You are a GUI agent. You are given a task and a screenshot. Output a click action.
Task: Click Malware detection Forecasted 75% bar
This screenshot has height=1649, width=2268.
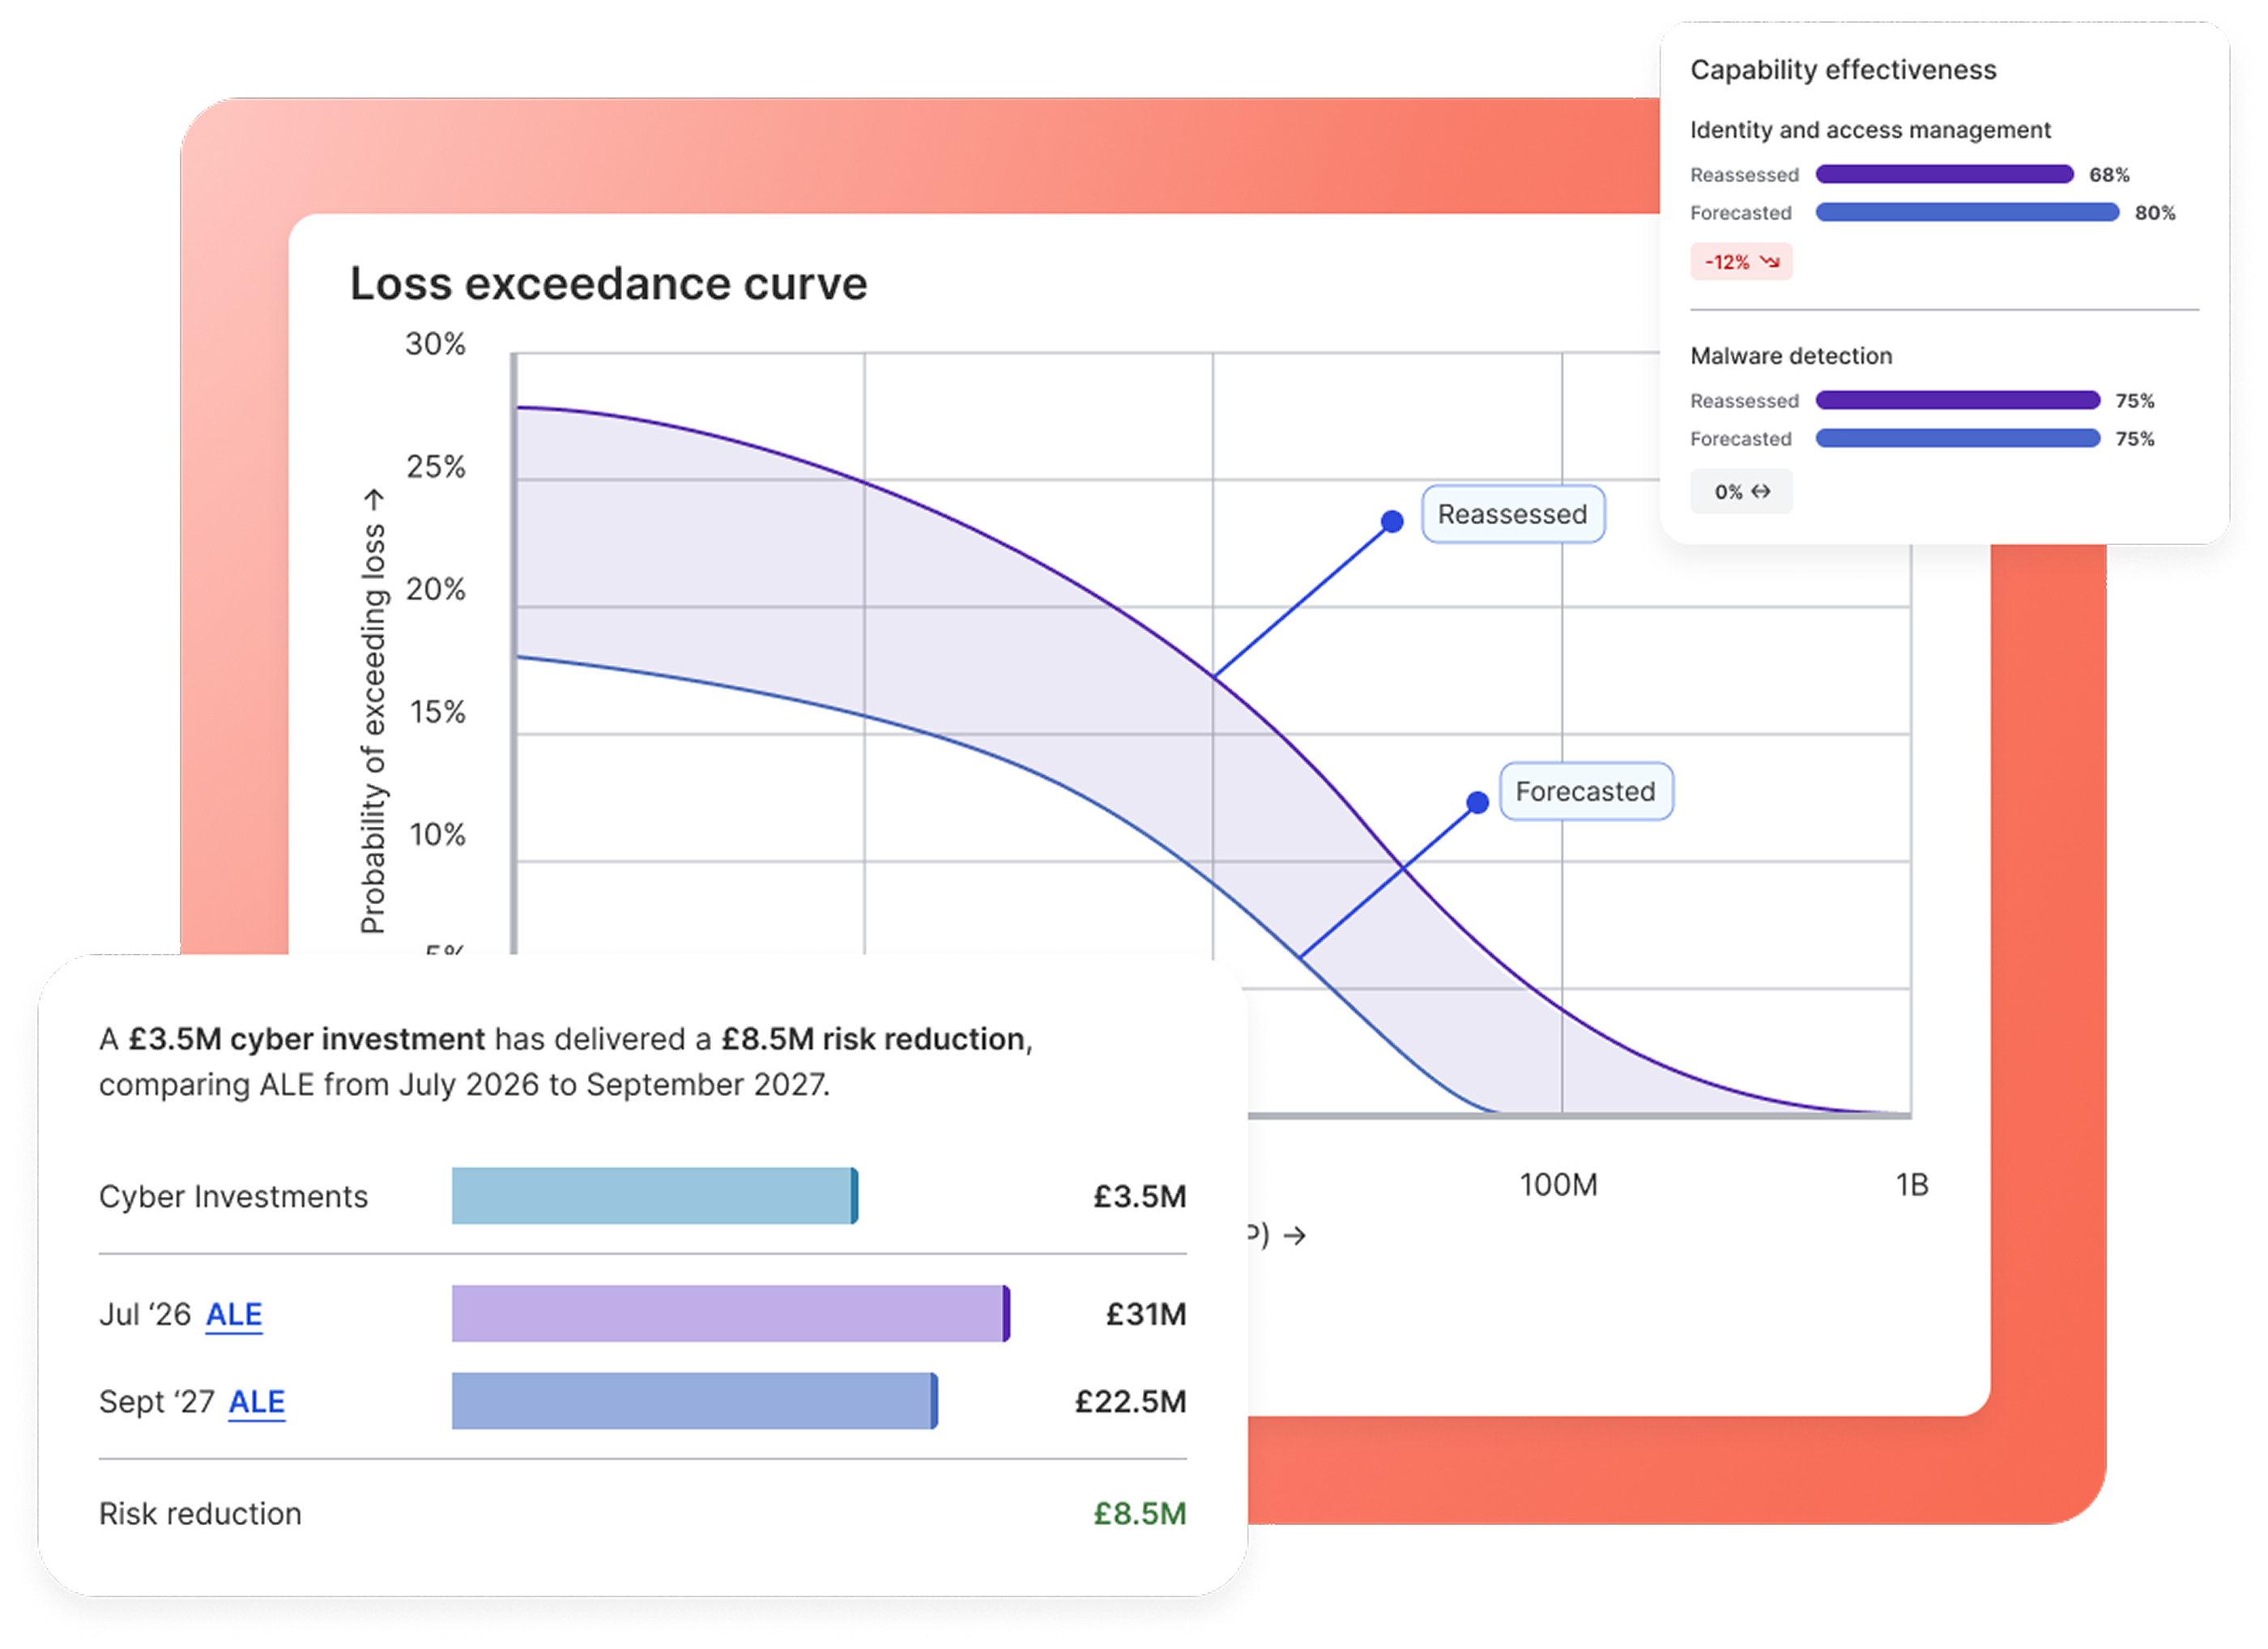[1958, 438]
